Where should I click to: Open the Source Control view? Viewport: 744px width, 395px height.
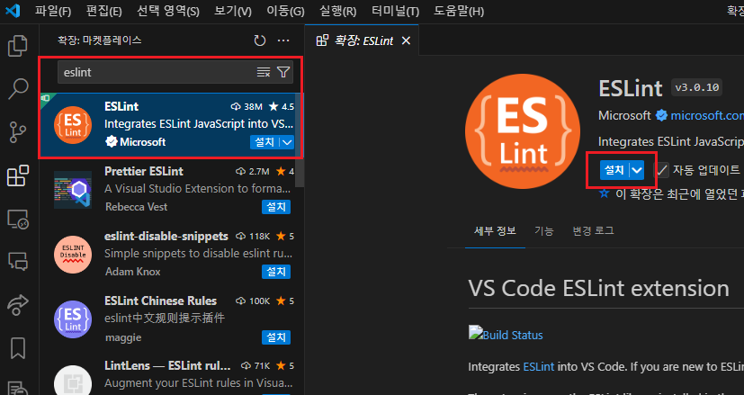point(18,132)
